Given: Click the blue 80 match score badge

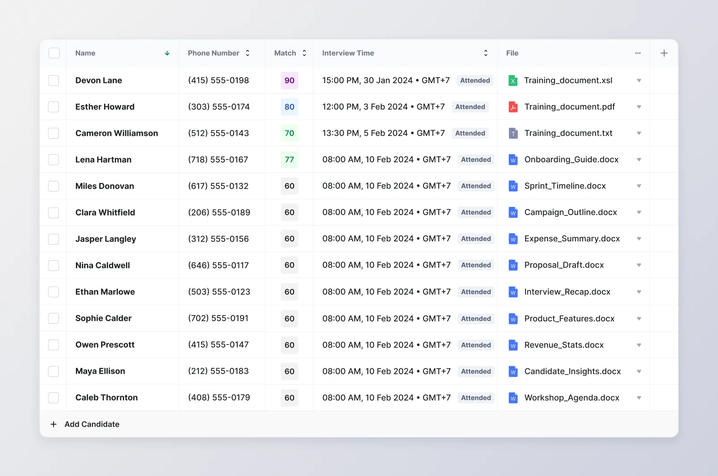Looking at the screenshot, I should [290, 107].
